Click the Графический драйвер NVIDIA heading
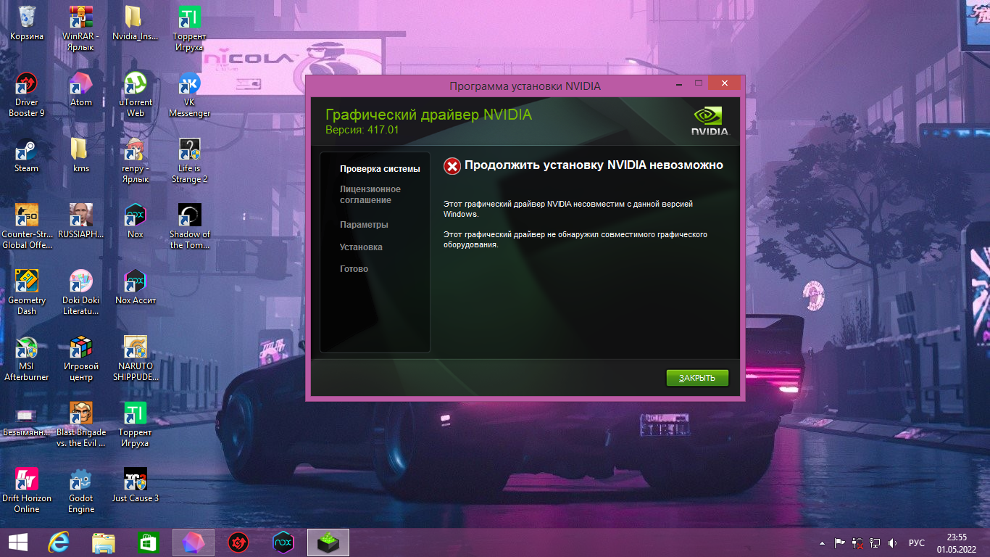This screenshot has height=557, width=990. point(428,115)
